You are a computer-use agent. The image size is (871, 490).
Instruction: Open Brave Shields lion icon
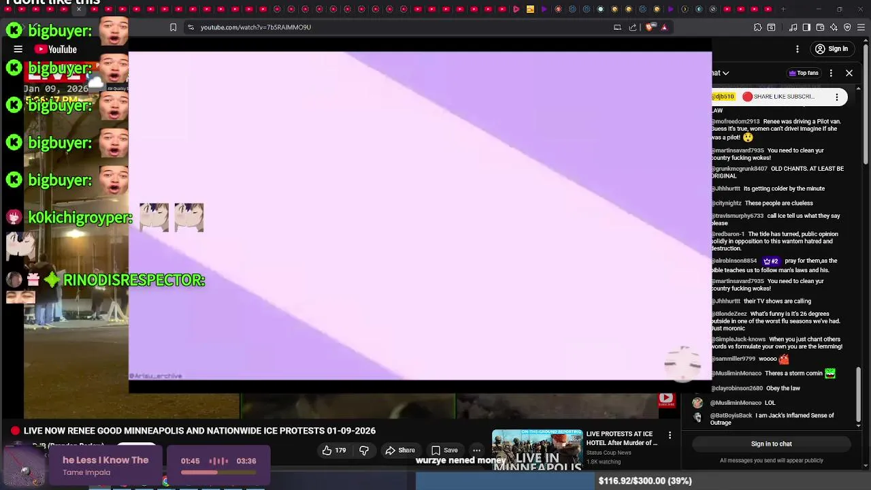tap(649, 27)
